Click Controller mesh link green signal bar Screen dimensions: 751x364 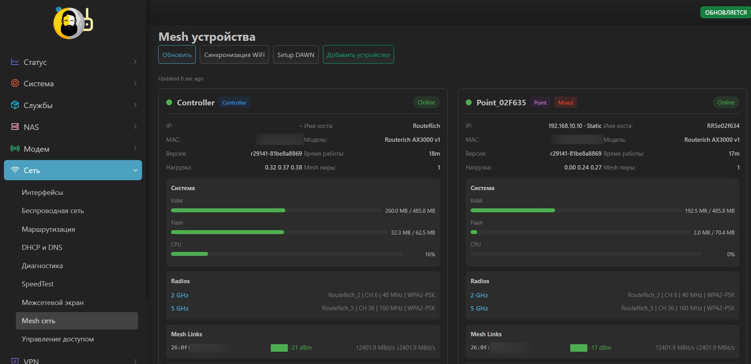coord(279,348)
